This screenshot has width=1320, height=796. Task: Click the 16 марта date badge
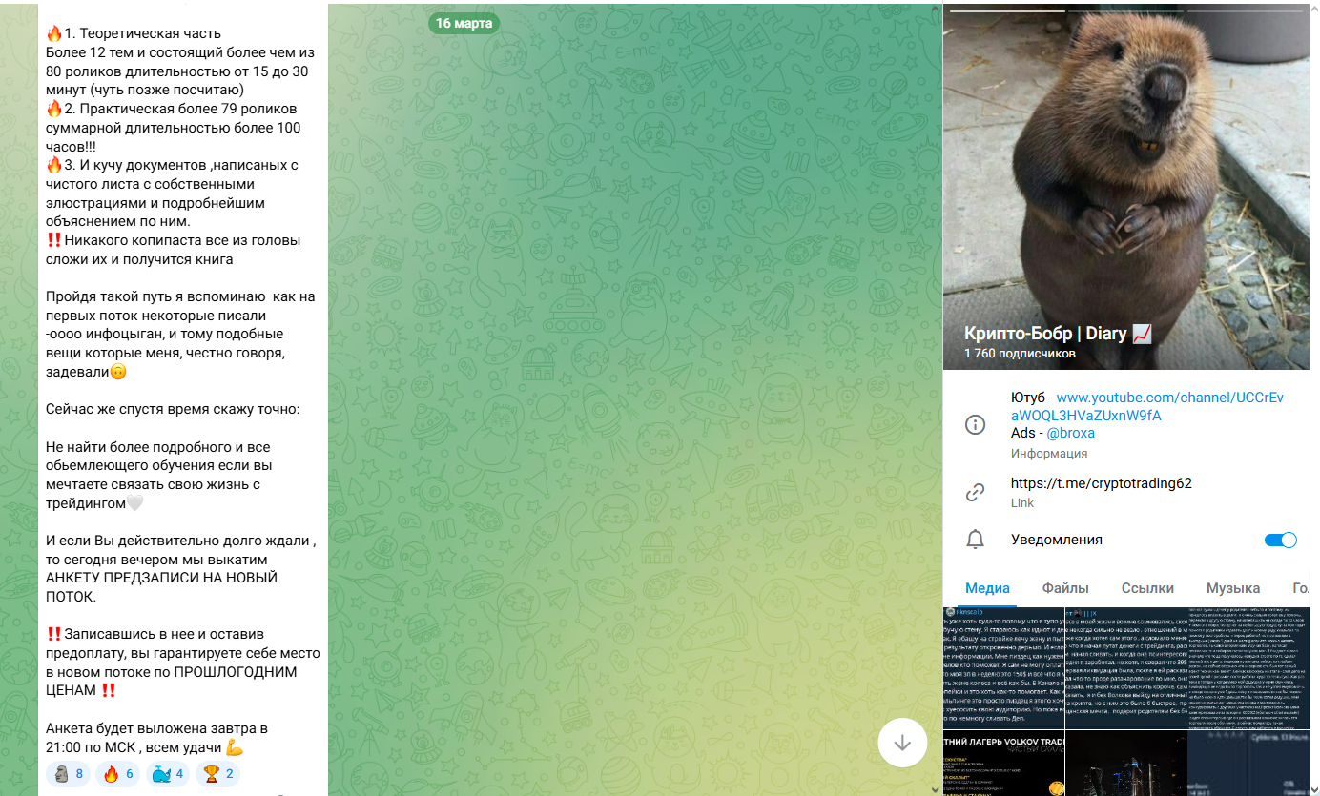coord(464,23)
